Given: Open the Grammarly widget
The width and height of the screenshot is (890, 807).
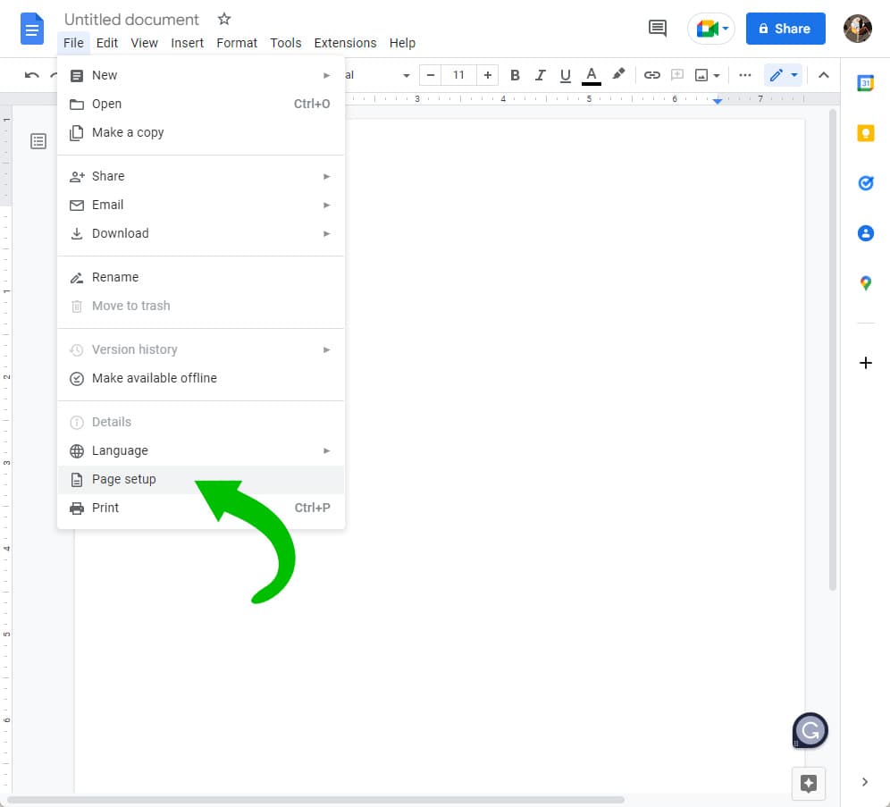Looking at the screenshot, I should 809,730.
